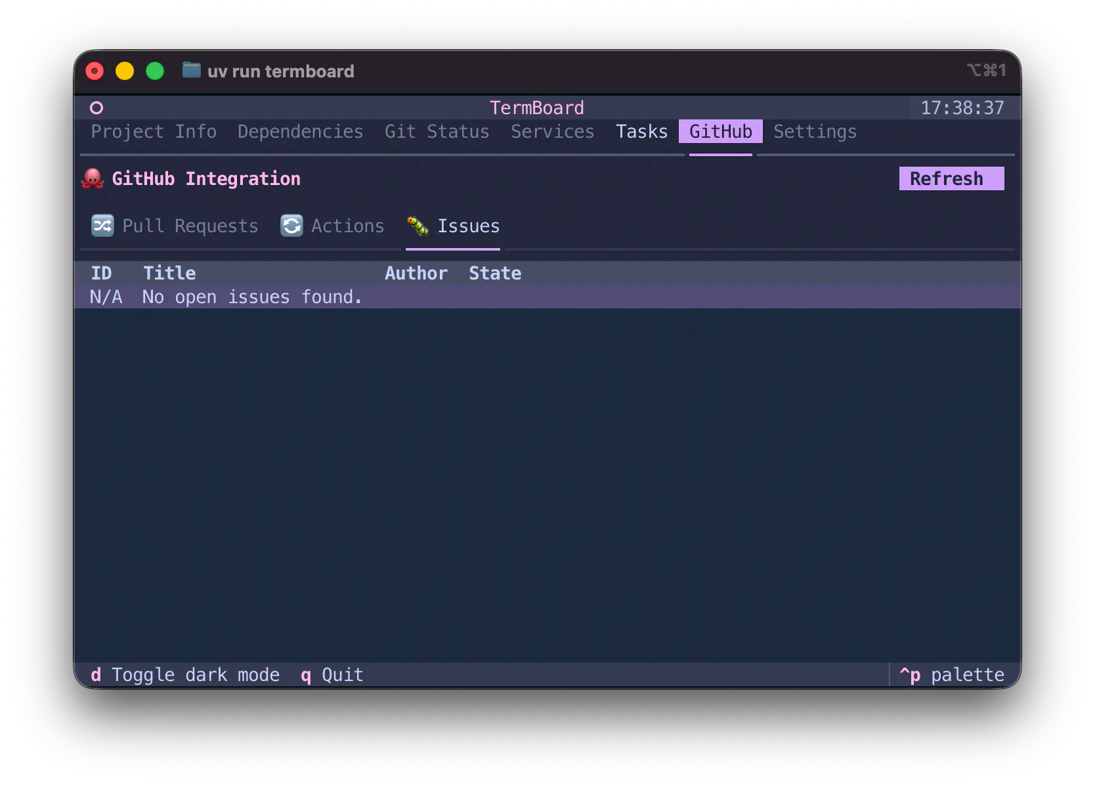Click Quit in the footer
The image size is (1095, 786).
[332, 674]
